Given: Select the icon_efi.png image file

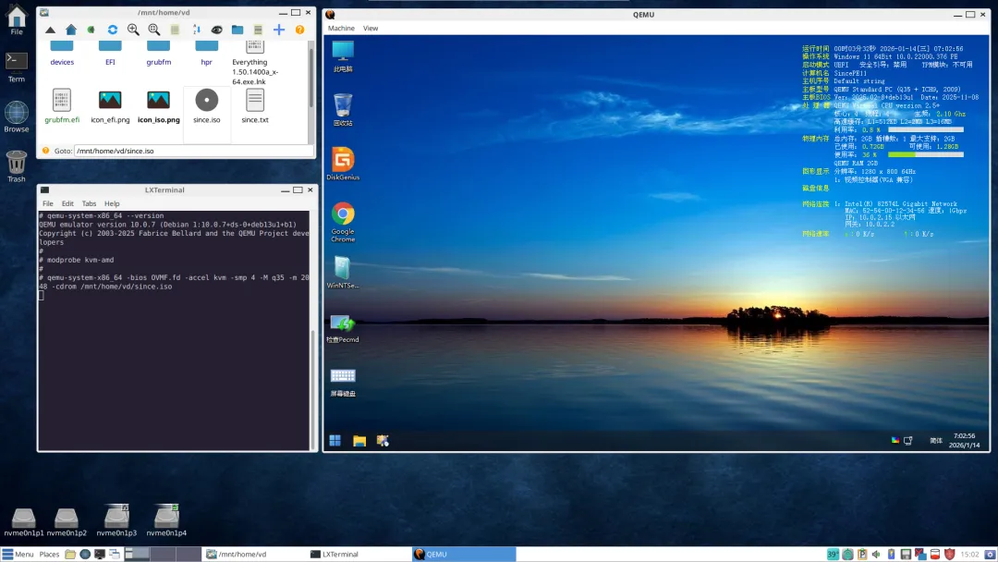Looking at the screenshot, I should click(110, 106).
